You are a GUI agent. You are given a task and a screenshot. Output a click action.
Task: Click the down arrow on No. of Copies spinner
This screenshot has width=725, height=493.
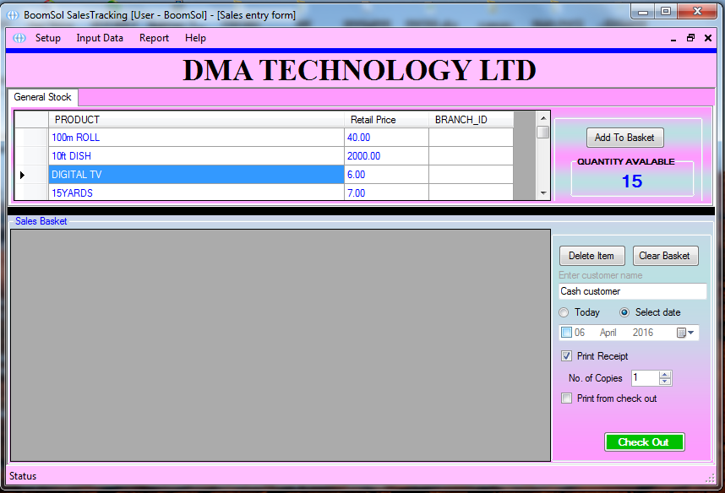tap(664, 382)
